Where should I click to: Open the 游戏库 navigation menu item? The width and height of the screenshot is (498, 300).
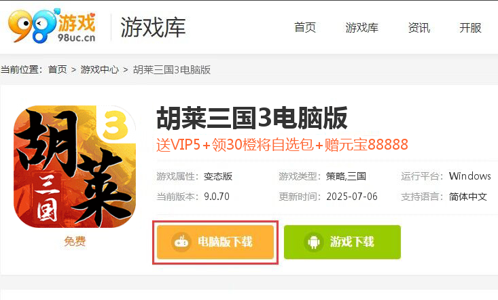pos(361,28)
